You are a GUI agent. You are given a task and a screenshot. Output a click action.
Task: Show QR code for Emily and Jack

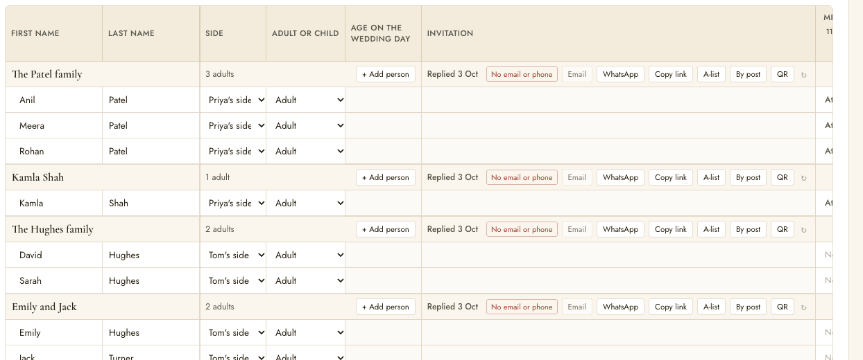tap(783, 307)
